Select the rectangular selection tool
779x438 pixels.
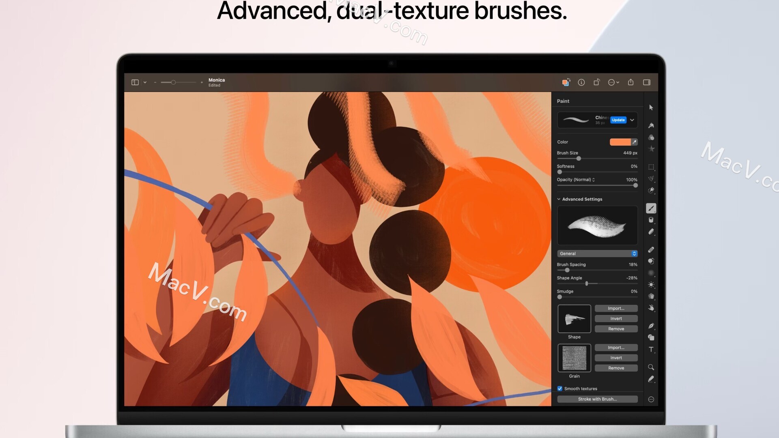coord(651,167)
